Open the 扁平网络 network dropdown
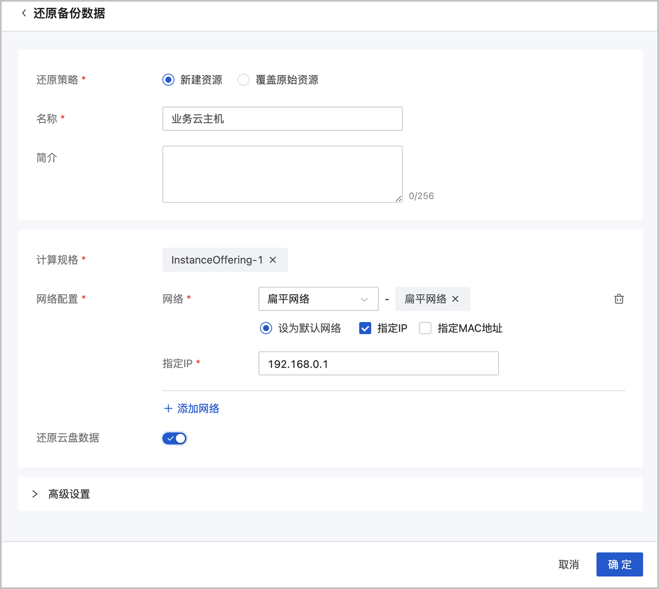 (318, 299)
